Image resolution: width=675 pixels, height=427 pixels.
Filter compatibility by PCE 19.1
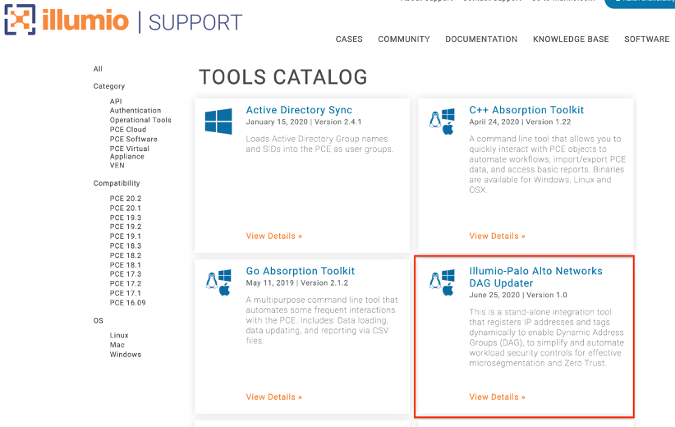(x=126, y=236)
